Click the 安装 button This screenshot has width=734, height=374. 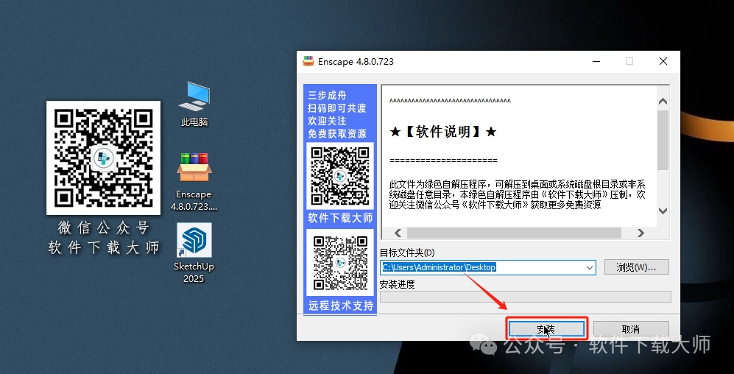click(x=546, y=329)
